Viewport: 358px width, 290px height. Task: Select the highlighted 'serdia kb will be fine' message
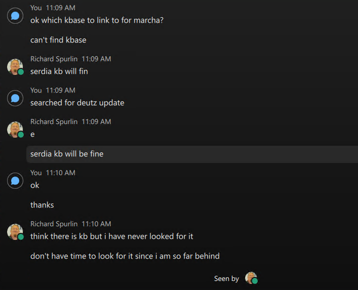point(67,154)
